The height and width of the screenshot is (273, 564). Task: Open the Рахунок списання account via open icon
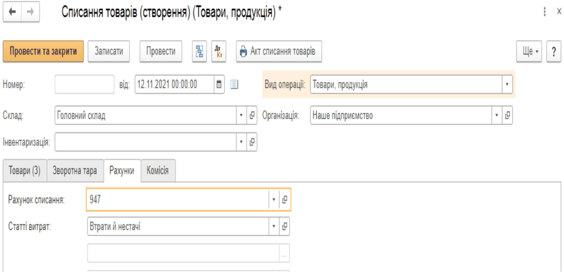pos(284,200)
